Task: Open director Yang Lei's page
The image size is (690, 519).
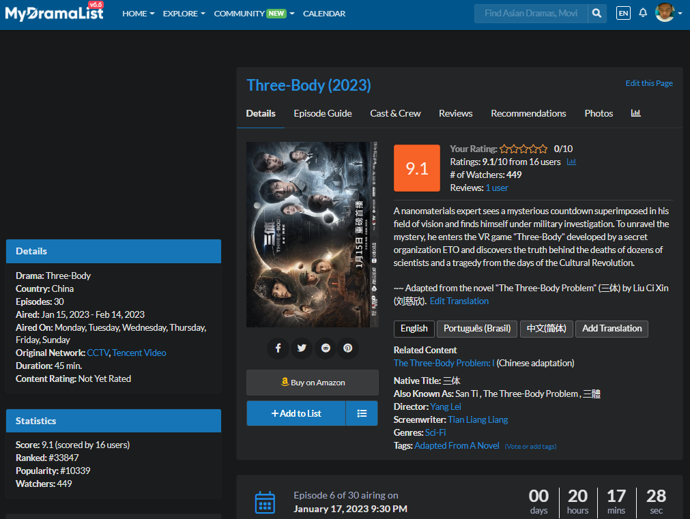Action: [x=446, y=406]
